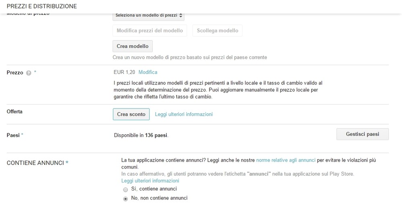
Task: Click 'Modifica' link next to EUR 1,20
Action: tap(148, 72)
